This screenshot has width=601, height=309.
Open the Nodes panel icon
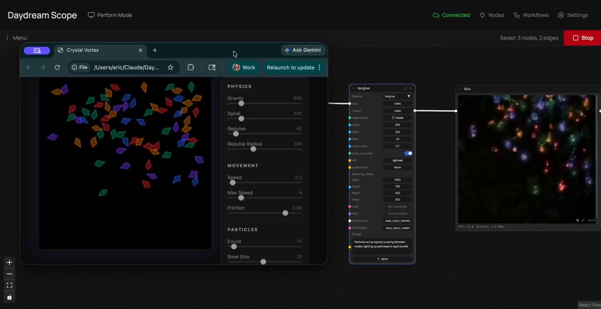pyautogui.click(x=482, y=15)
